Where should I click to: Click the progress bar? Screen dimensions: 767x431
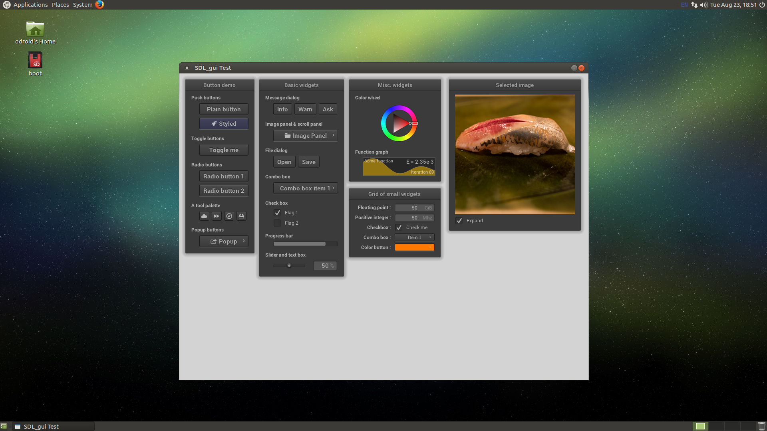pyautogui.click(x=306, y=244)
